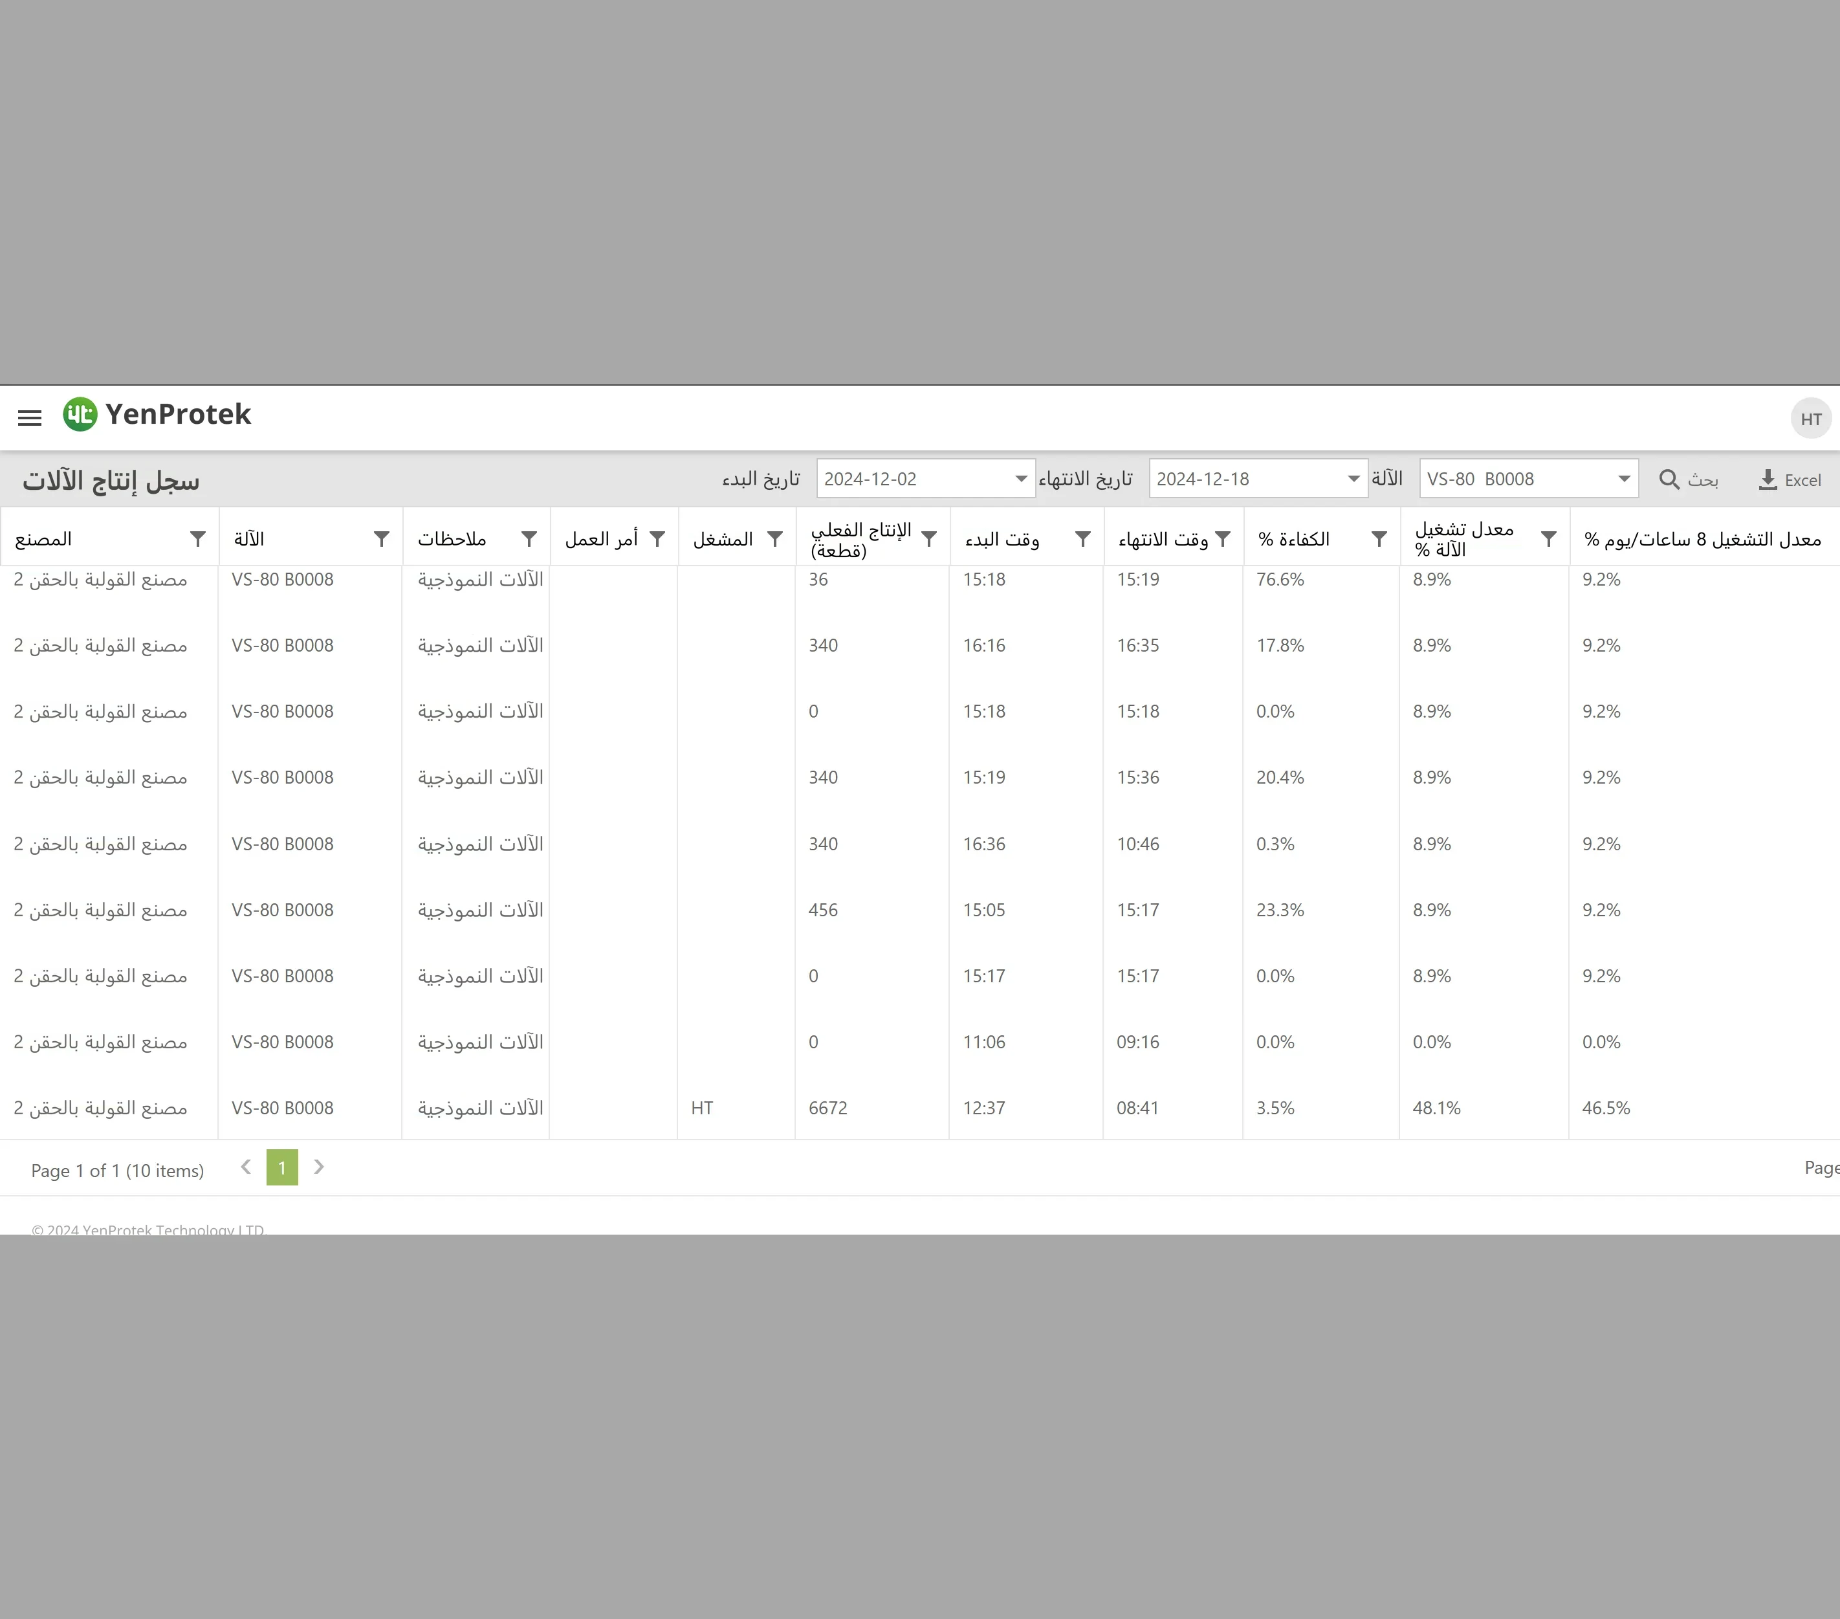Click the 17.8% efficiency cell
This screenshot has height=1619, width=1840.
(1280, 644)
